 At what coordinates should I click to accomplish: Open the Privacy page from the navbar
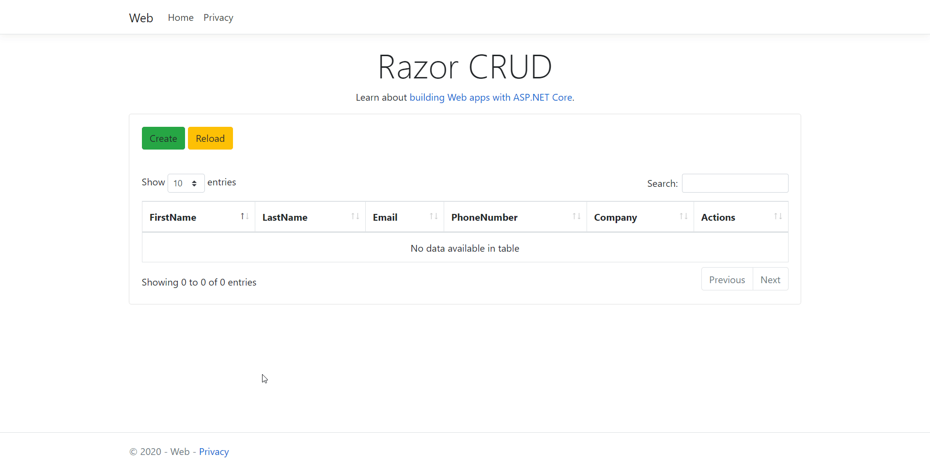218,17
